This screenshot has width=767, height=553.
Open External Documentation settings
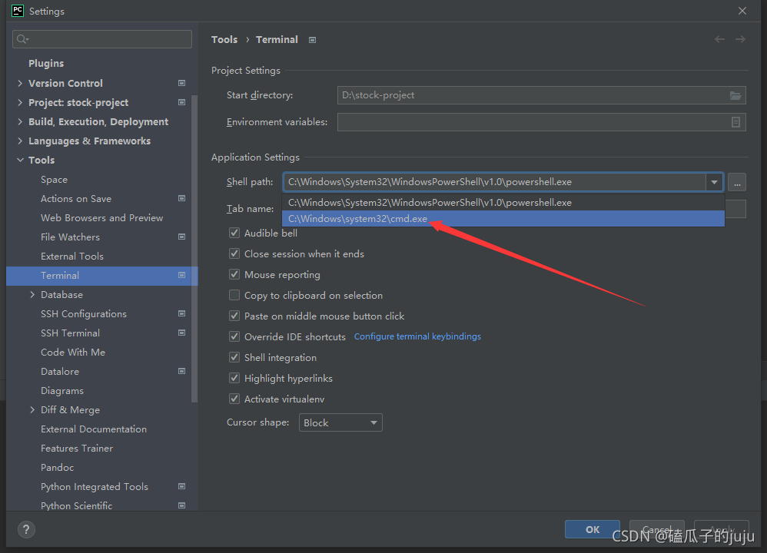pos(94,429)
